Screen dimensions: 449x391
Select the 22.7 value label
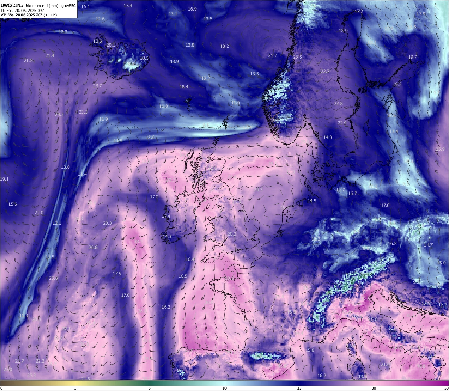pos(325,71)
